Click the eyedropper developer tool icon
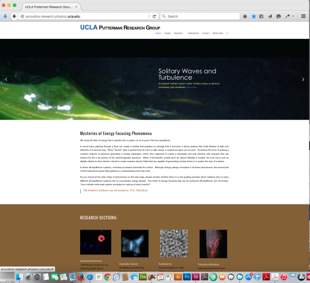 (287, 16)
